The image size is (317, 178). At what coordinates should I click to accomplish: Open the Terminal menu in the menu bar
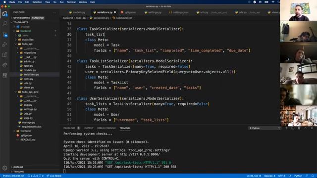pyautogui.click(x=71, y=2)
